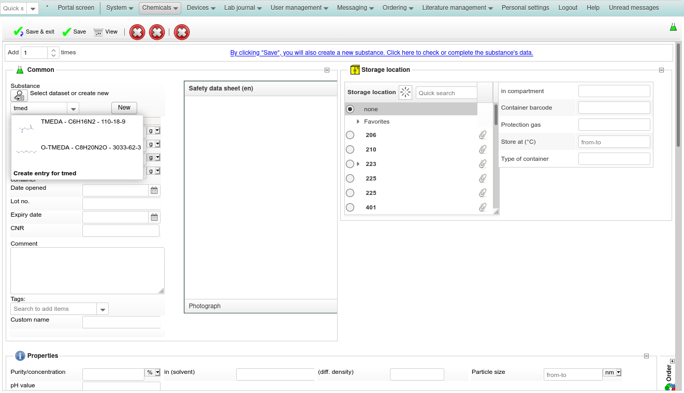Viewport: 684px width, 393px height.
Task: Open the substance dataset search icon
Action: [x=19, y=96]
